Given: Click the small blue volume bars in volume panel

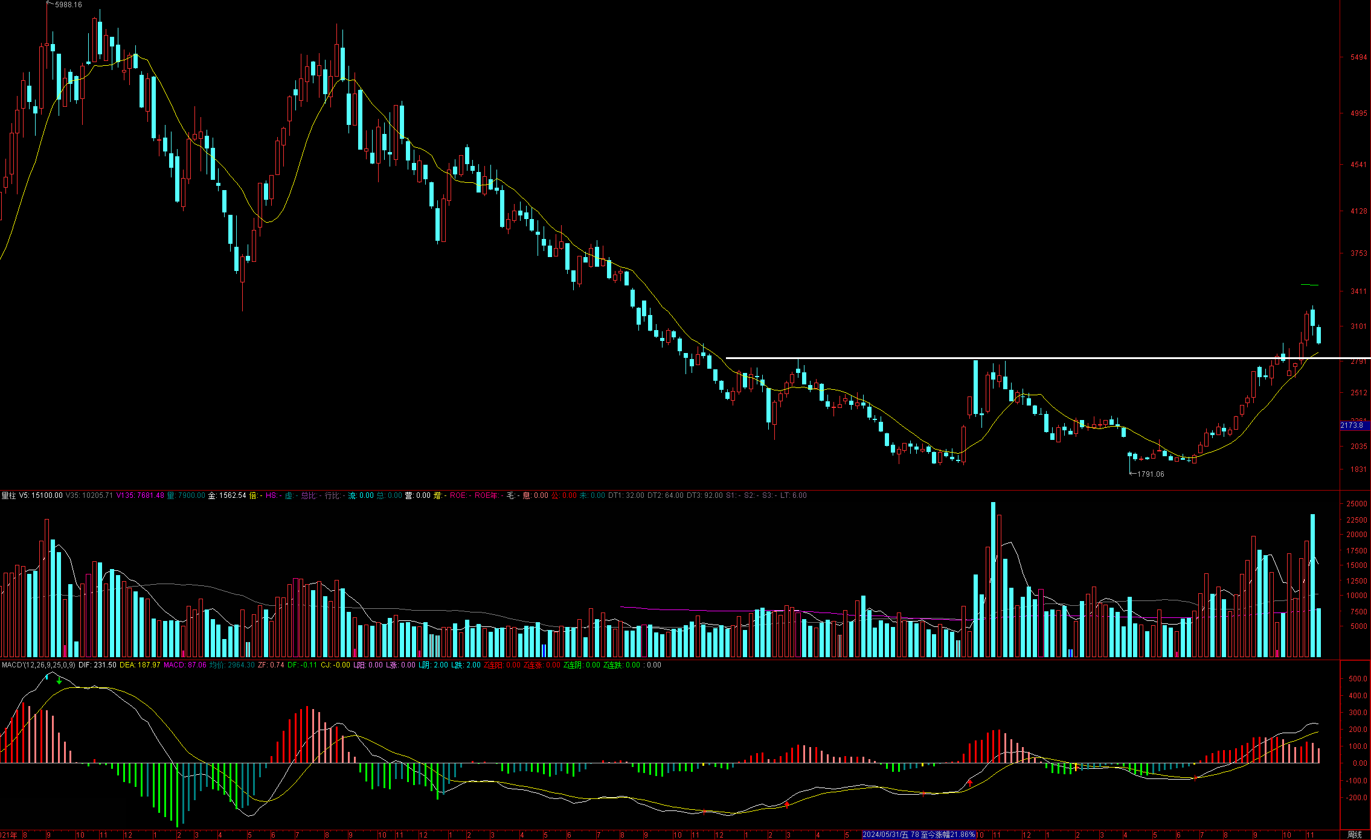Looking at the screenshot, I should (x=544, y=650).
